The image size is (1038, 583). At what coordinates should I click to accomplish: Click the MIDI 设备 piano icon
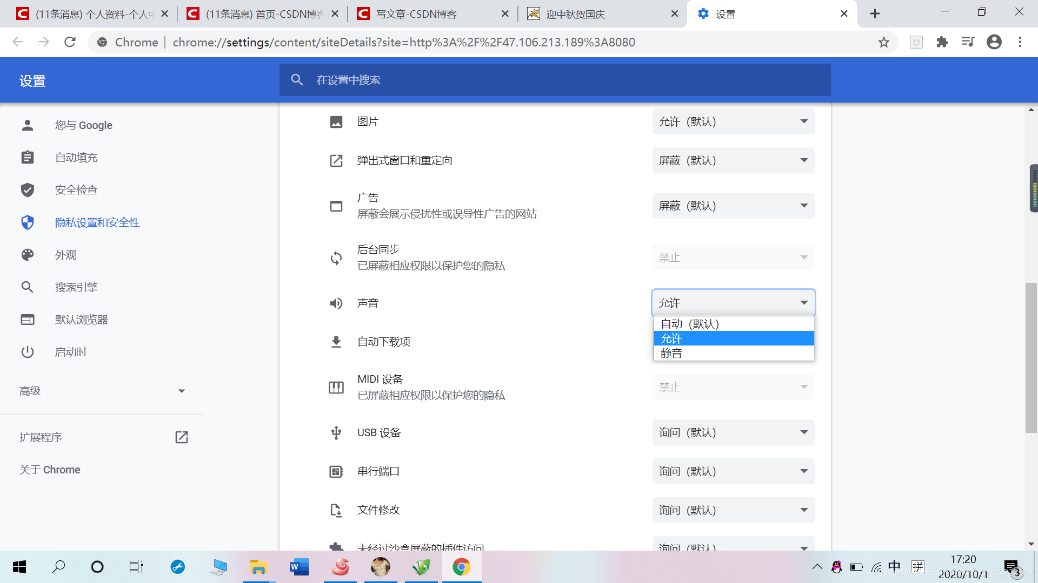[x=336, y=387]
